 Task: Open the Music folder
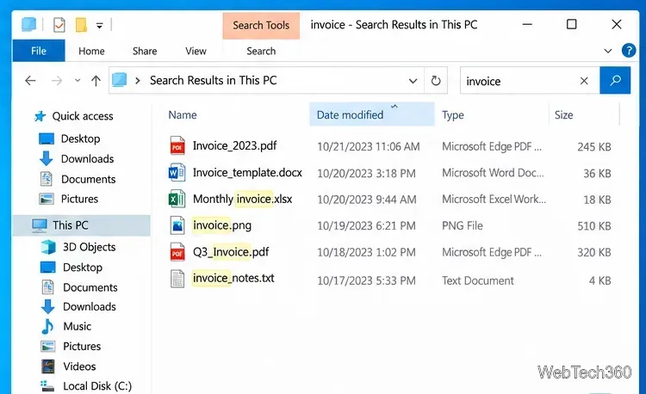pyautogui.click(x=77, y=327)
